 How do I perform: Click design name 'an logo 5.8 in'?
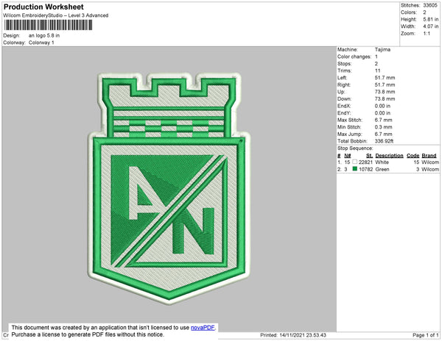point(44,36)
